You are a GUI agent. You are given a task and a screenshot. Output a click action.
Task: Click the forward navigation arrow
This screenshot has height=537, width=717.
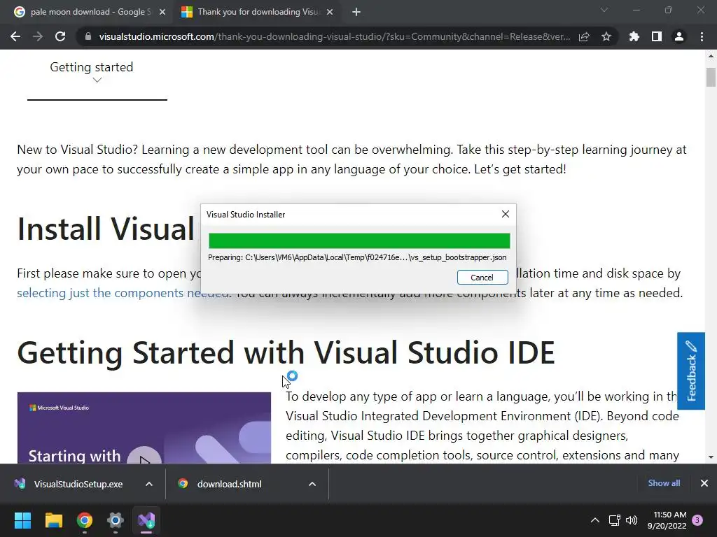pyautogui.click(x=38, y=36)
